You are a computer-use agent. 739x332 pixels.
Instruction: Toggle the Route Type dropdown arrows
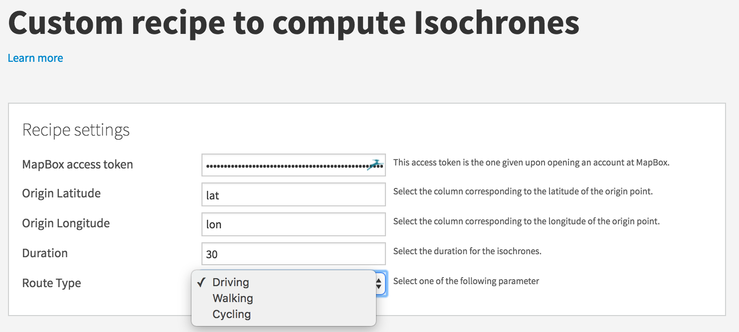(379, 284)
